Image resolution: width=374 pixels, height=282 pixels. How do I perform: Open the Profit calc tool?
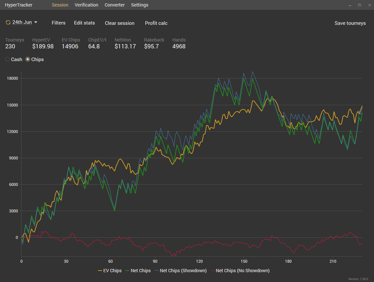[x=156, y=23]
